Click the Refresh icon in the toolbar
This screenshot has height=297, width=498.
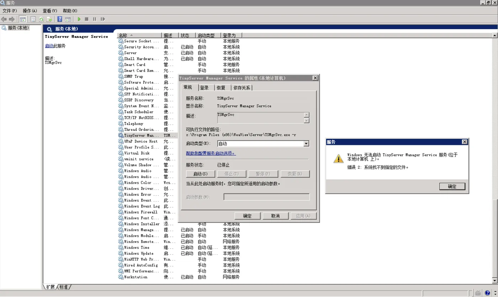click(x=41, y=19)
